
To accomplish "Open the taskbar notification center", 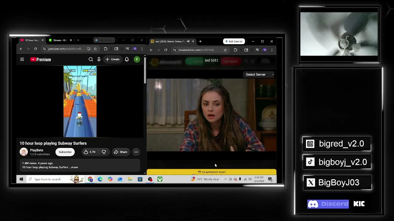I will [x=270, y=179].
